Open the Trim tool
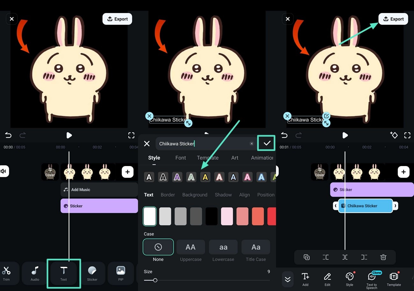 6,274
